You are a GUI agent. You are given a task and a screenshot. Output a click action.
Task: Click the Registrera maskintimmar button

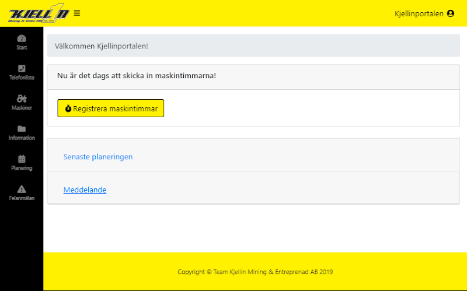coord(110,108)
